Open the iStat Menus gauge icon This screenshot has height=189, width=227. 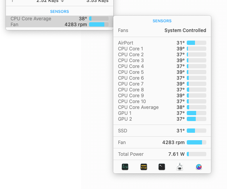click(199, 167)
